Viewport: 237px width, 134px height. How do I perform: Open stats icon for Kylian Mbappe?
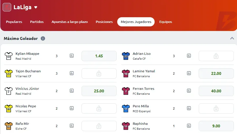pos(72,56)
